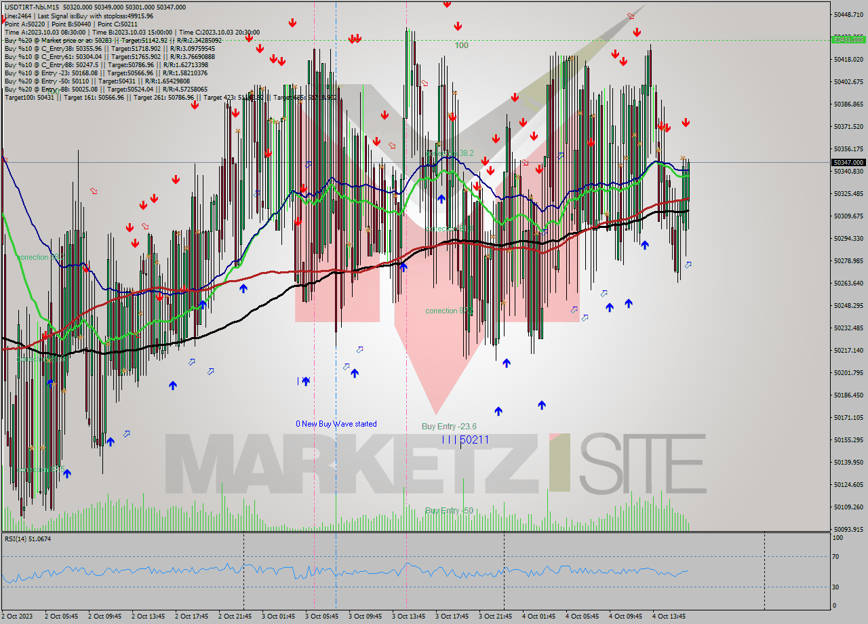Click the 'correction 38.2' chart label
Viewport: 868px width, 624px height.
tap(449, 153)
